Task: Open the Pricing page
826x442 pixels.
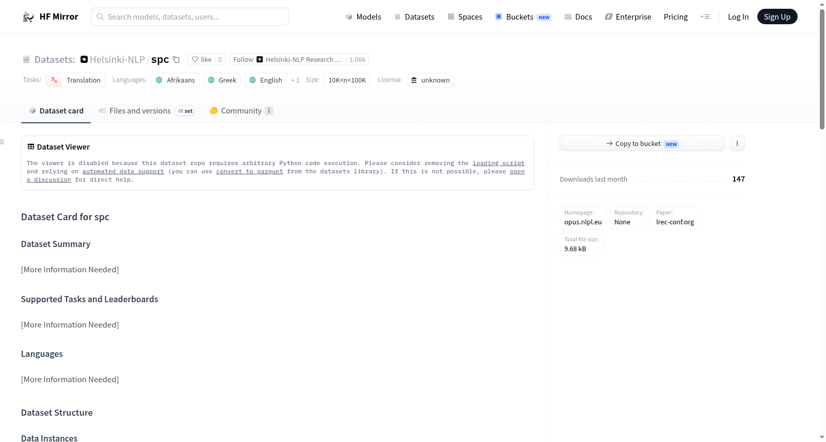Action: (x=676, y=17)
